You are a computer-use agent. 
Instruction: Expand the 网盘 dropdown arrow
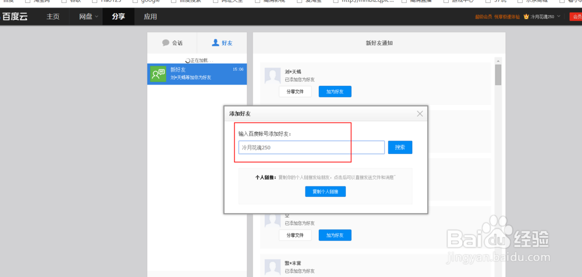pyautogui.click(x=97, y=16)
